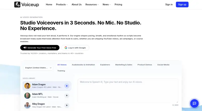Play the Adam Dragon voice preview
Viewport: 202px width, 111px height.
coord(67,86)
